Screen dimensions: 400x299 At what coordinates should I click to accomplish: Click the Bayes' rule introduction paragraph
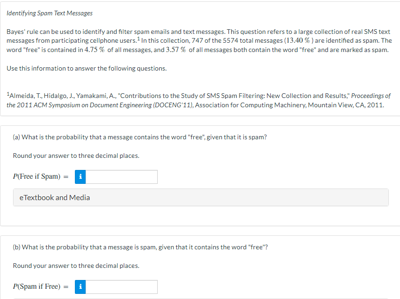[x=199, y=40]
